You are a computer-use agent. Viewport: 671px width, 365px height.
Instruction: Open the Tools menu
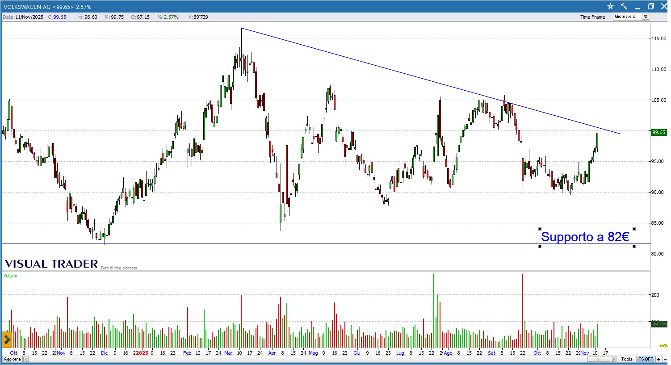tap(627, 359)
